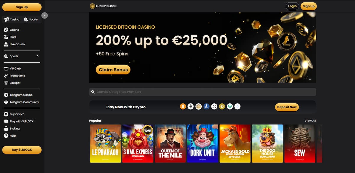
Task: Choose the XRP coin icon
Action: tap(214, 107)
